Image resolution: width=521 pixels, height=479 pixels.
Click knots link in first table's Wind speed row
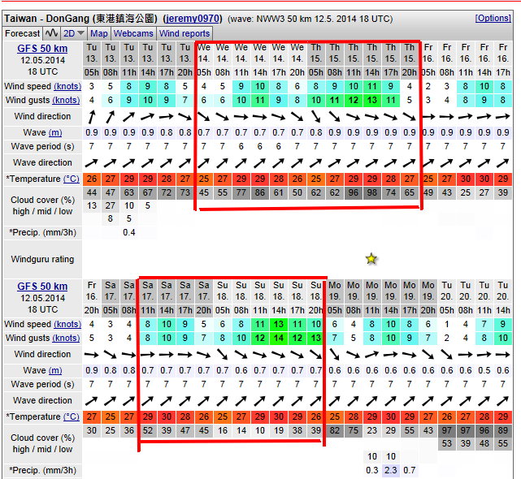click(x=67, y=86)
